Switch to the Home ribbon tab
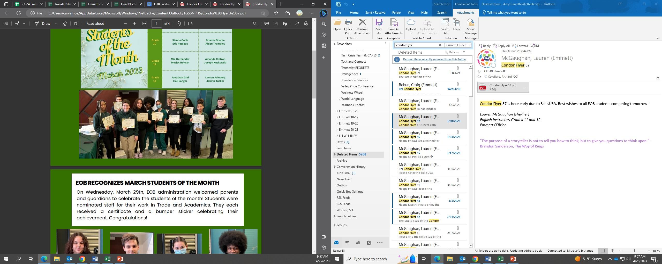Screen dimensions: 662x264 click(x=354, y=13)
